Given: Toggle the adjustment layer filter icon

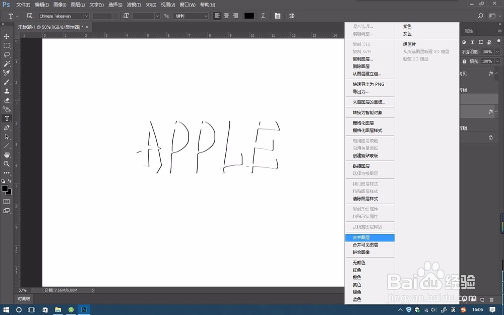Looking at the screenshot, I should click(x=464, y=42).
